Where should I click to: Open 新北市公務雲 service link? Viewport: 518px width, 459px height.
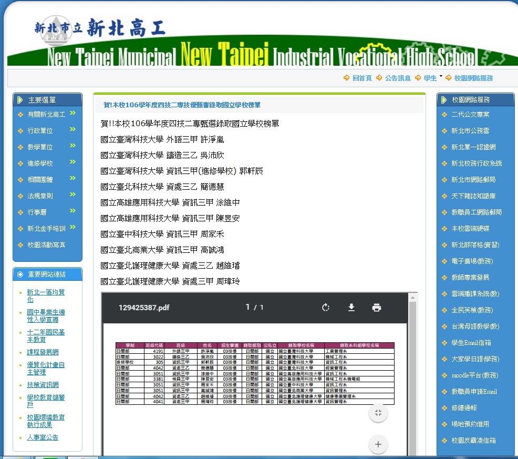470,130
